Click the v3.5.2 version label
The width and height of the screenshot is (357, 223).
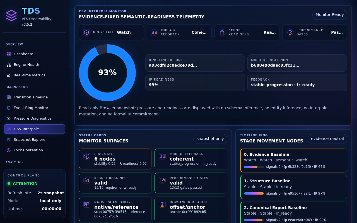[x=27, y=25]
